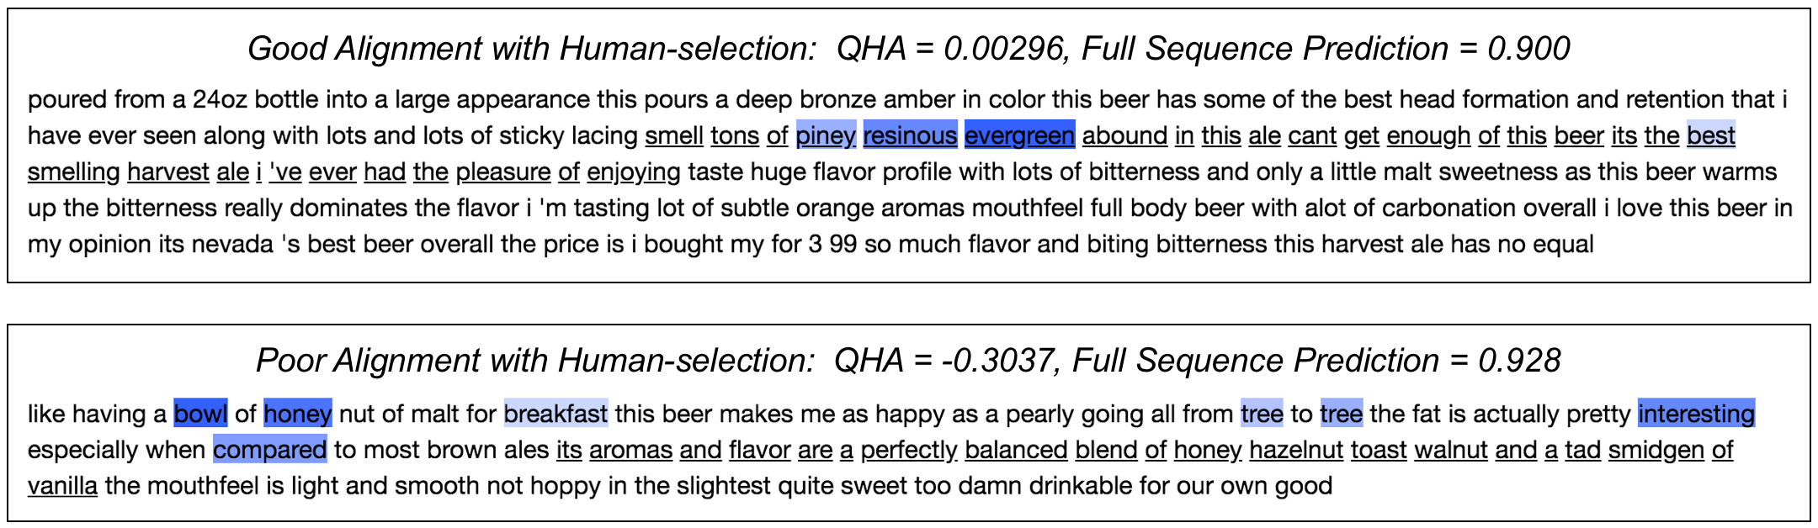Click the underlined word "pleasure"

(x=503, y=172)
